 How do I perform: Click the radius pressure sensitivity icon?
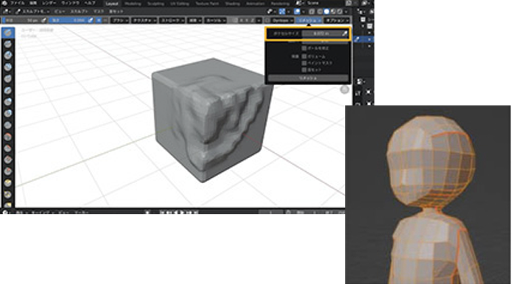coord(46,21)
